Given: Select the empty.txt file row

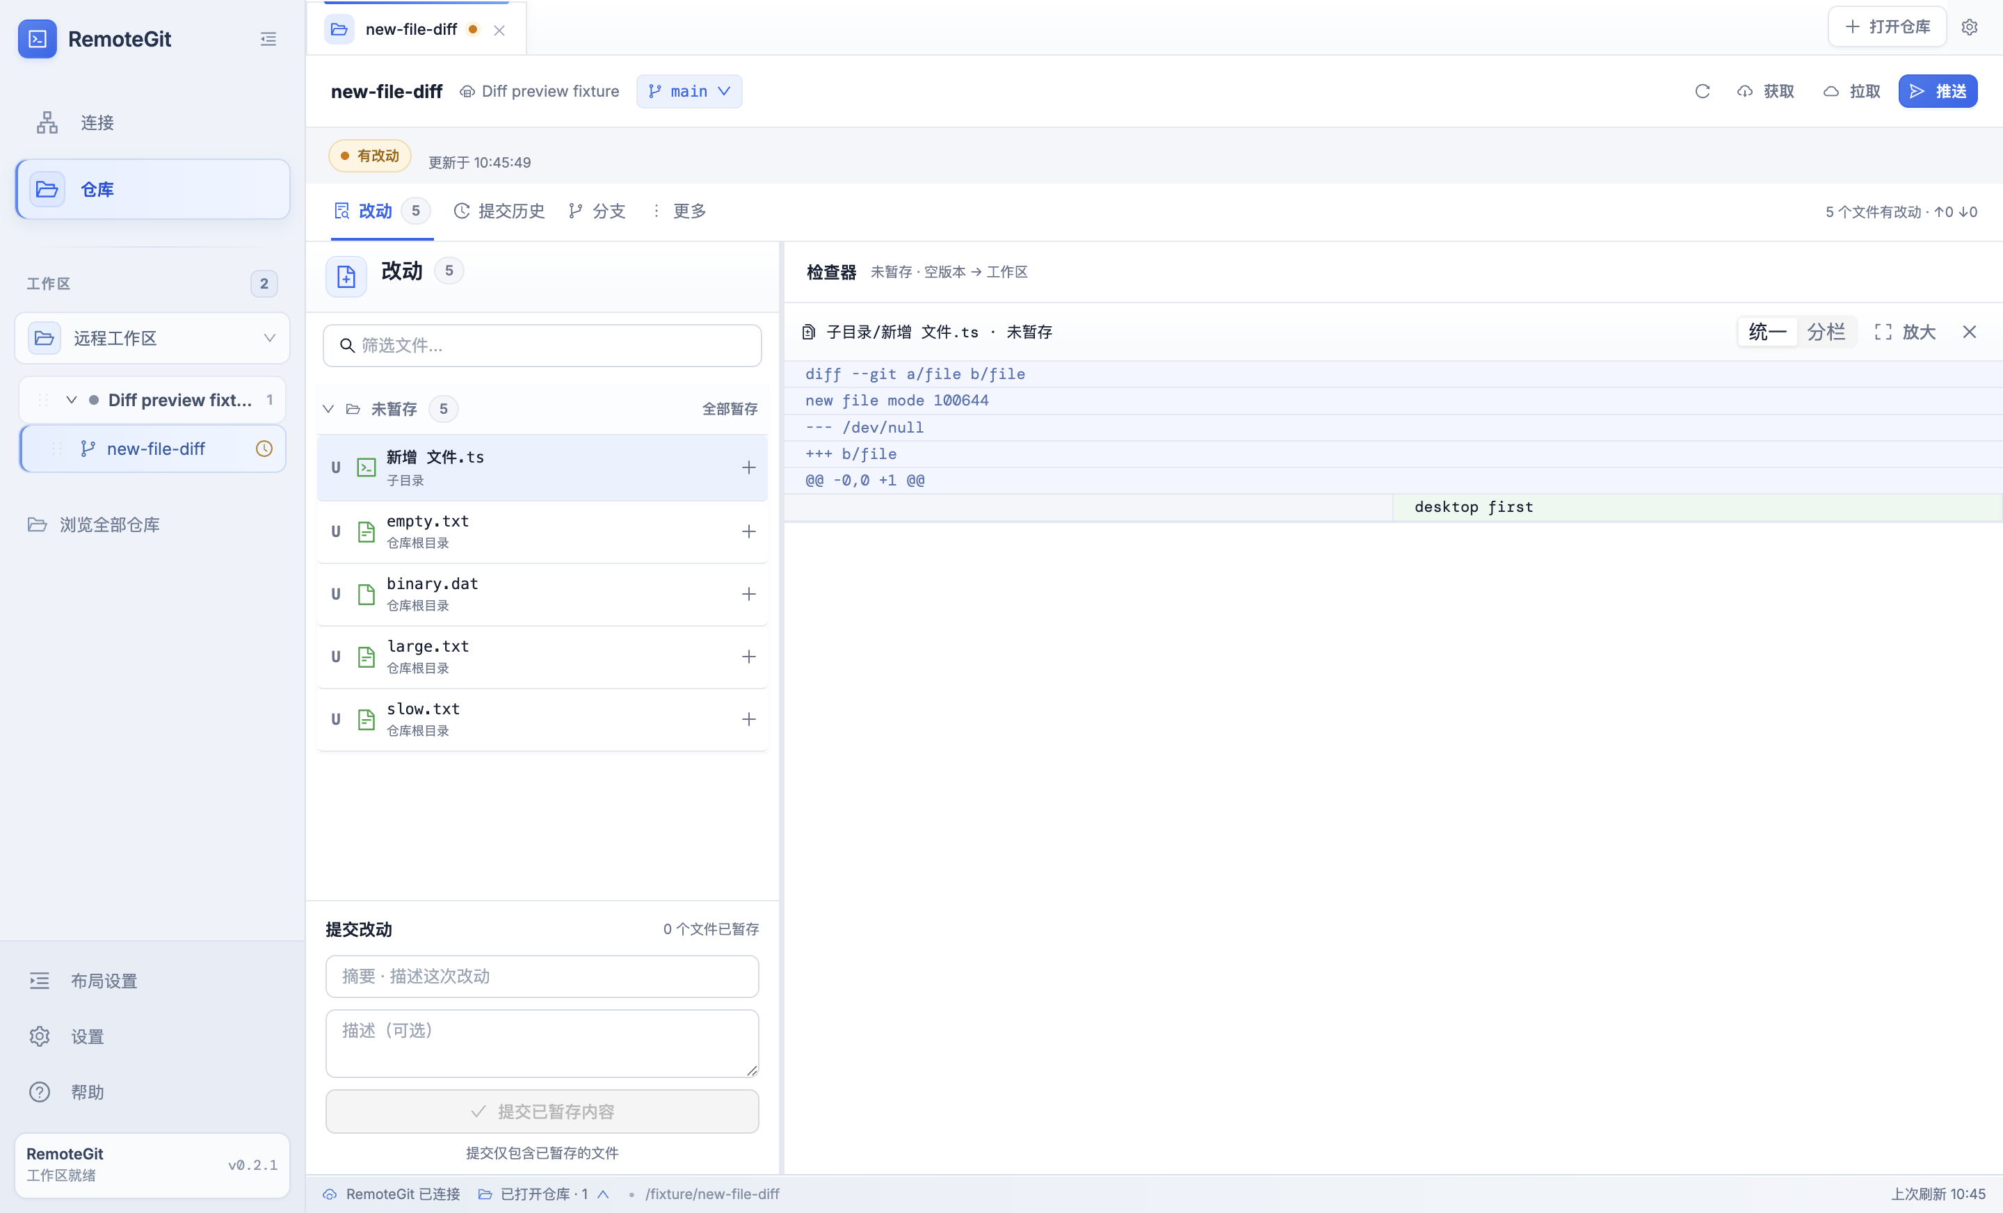Looking at the screenshot, I should (542, 531).
